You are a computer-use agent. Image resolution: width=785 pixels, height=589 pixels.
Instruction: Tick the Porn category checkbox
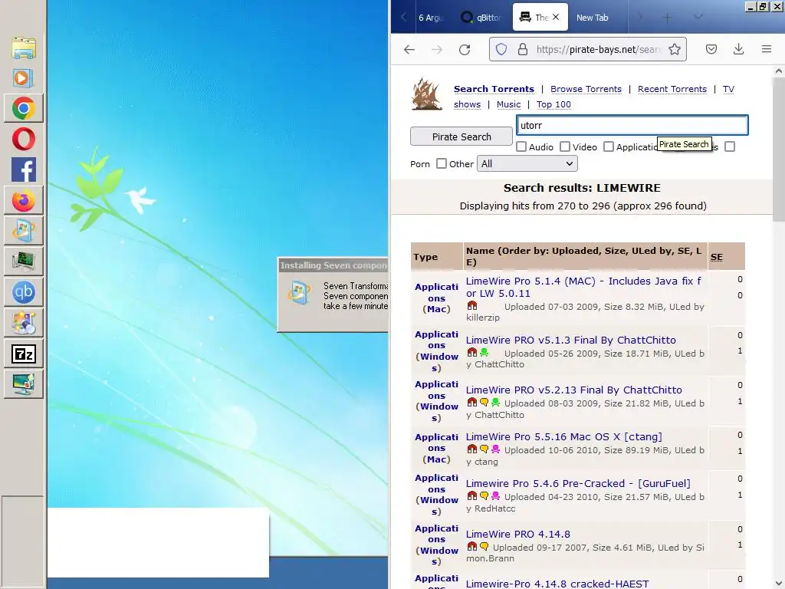click(730, 146)
